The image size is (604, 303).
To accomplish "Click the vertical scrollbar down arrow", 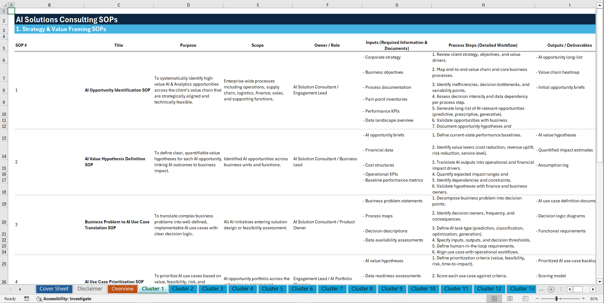I will (x=600, y=282).
